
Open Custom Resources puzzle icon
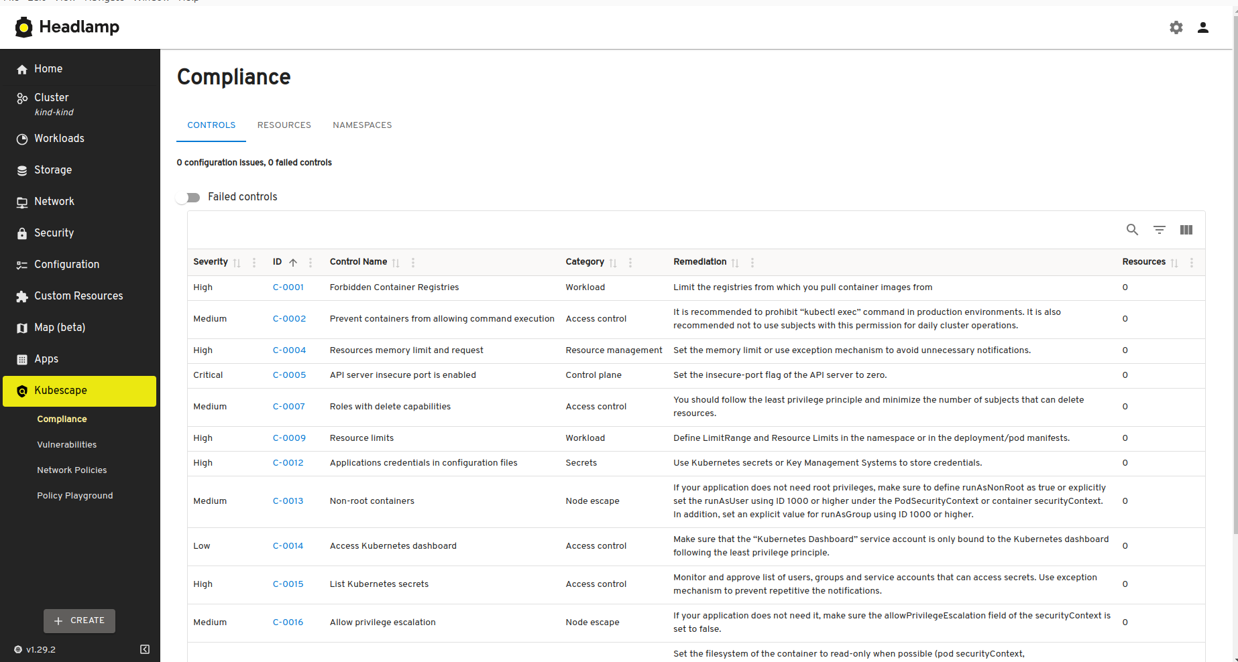22,296
